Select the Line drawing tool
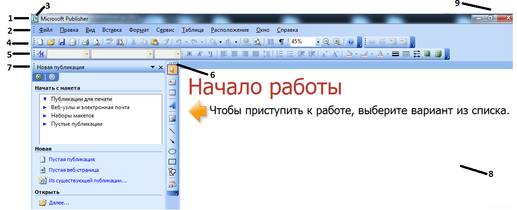 pos(172,130)
